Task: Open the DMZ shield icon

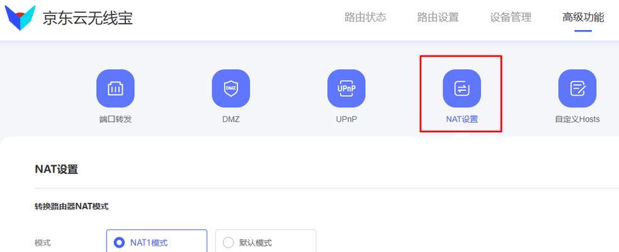Action: point(231,88)
